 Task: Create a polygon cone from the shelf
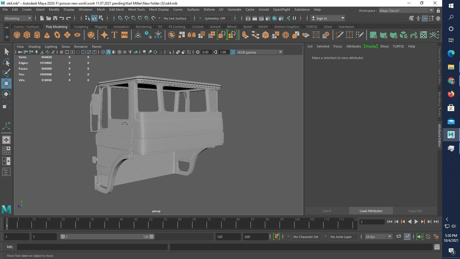point(47,35)
